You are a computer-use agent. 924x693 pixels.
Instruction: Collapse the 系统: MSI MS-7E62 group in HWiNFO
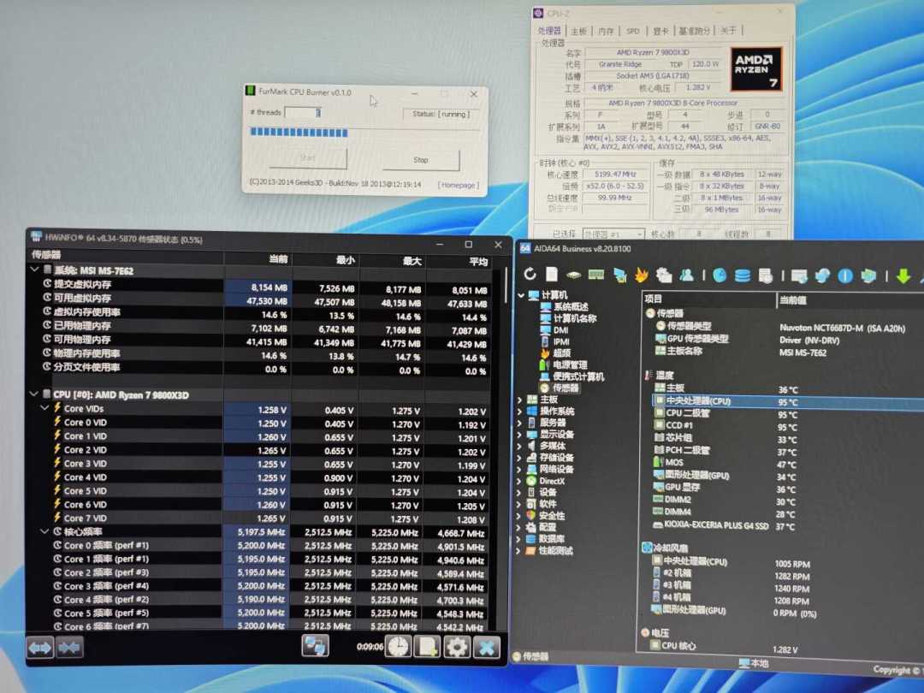pyautogui.click(x=35, y=269)
